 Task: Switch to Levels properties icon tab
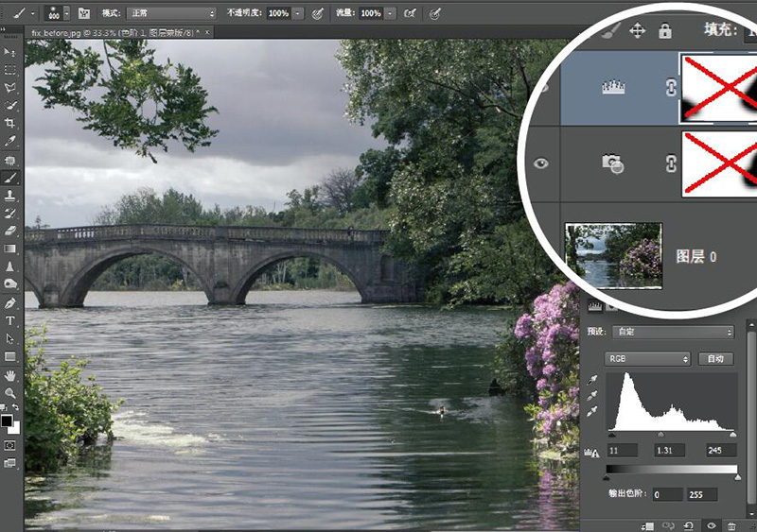pyautogui.click(x=595, y=306)
